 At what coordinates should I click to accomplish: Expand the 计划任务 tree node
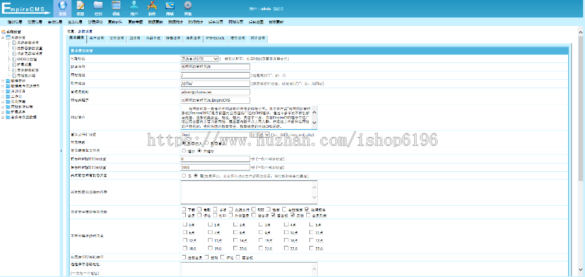pos(3,91)
